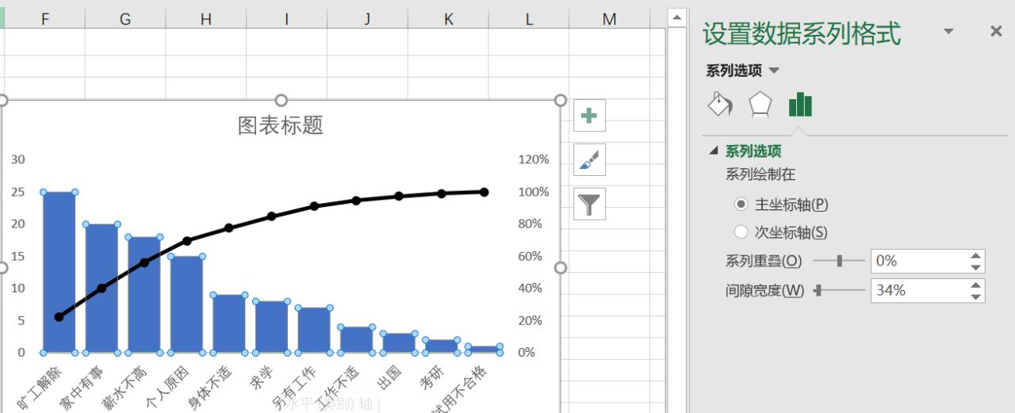Click the 30 primary axis label
This screenshot has height=413, width=1015.
pyautogui.click(x=17, y=159)
